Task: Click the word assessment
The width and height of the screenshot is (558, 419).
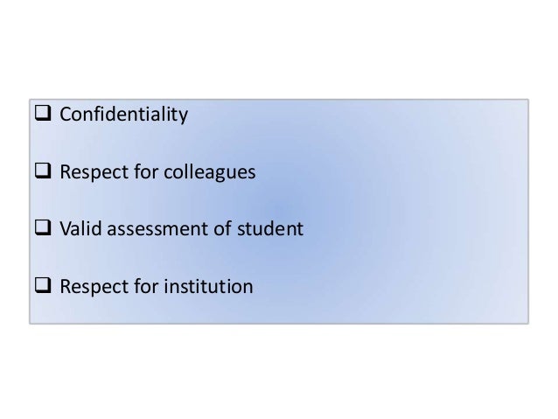Action: click(x=157, y=229)
